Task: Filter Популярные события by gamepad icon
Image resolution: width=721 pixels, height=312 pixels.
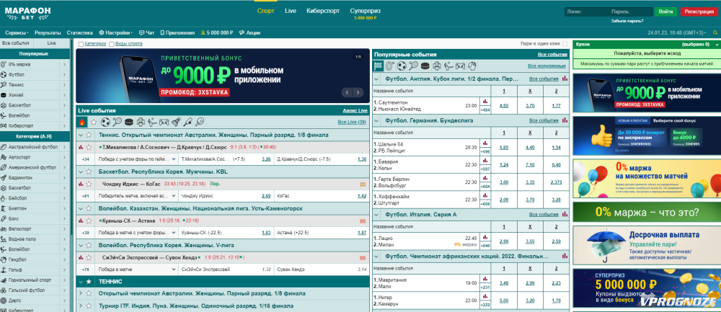Action: coord(461,66)
